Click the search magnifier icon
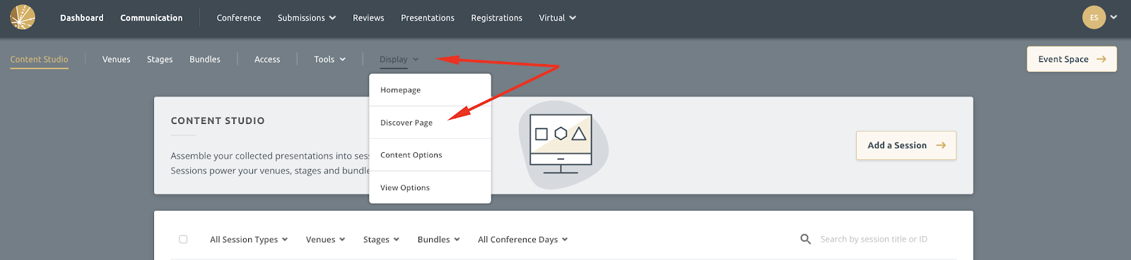 coord(805,240)
